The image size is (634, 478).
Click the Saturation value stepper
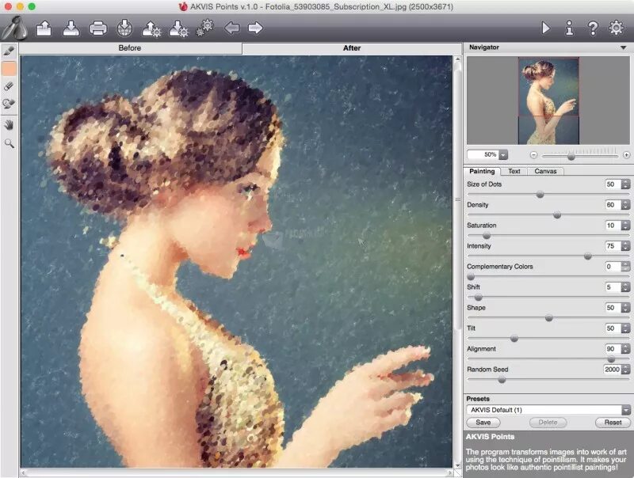(625, 226)
